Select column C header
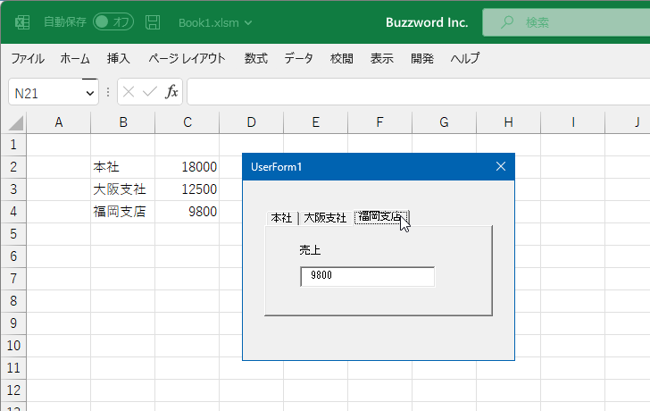The height and width of the screenshot is (411, 650). point(187,122)
